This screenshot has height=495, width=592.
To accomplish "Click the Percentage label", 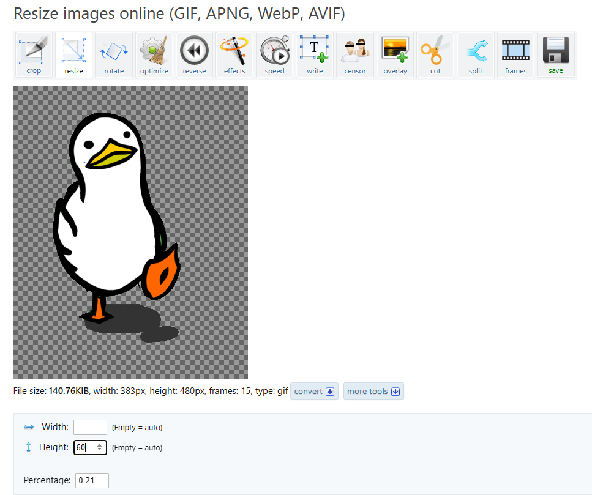I will [47, 480].
